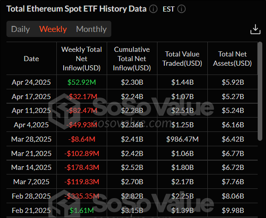Click the Date column header
Viewport: 266px width, 218px height.
(x=31, y=59)
